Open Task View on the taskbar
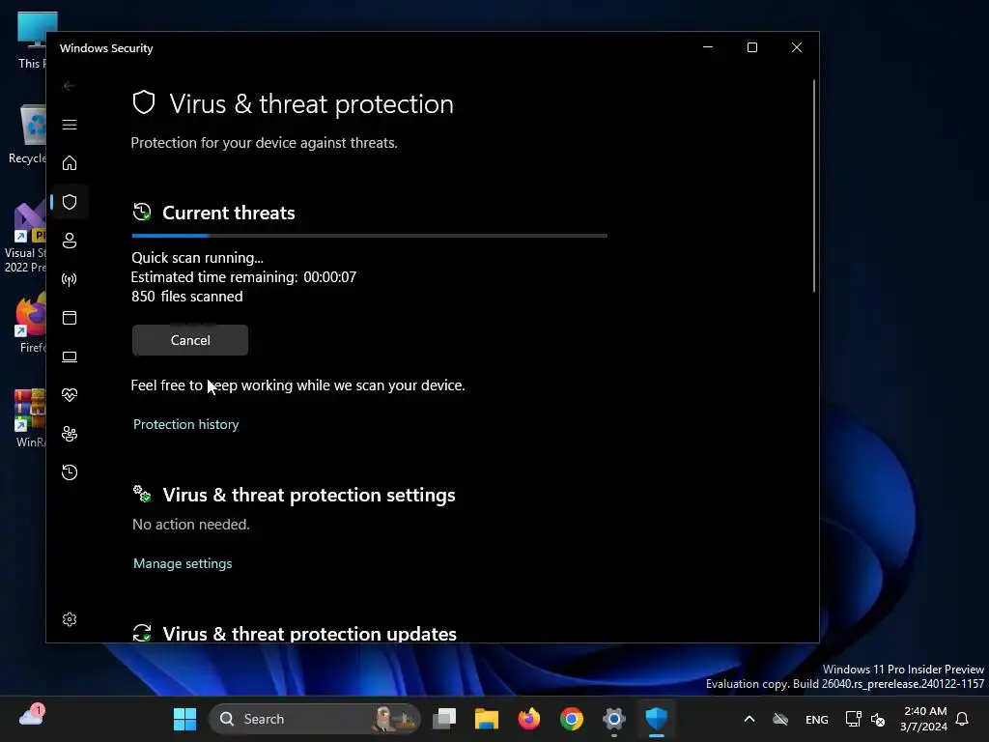Screen dimensions: 989x742 point(444,719)
